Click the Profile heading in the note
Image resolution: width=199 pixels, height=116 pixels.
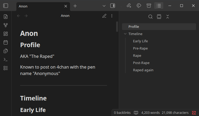30,45
